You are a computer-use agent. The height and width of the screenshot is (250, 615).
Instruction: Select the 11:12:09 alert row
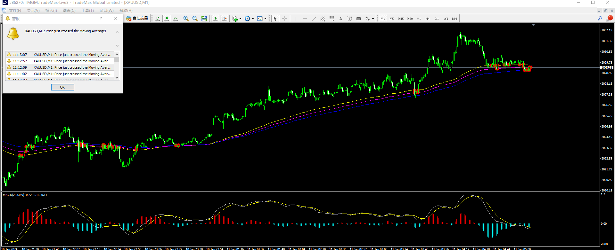pos(60,67)
